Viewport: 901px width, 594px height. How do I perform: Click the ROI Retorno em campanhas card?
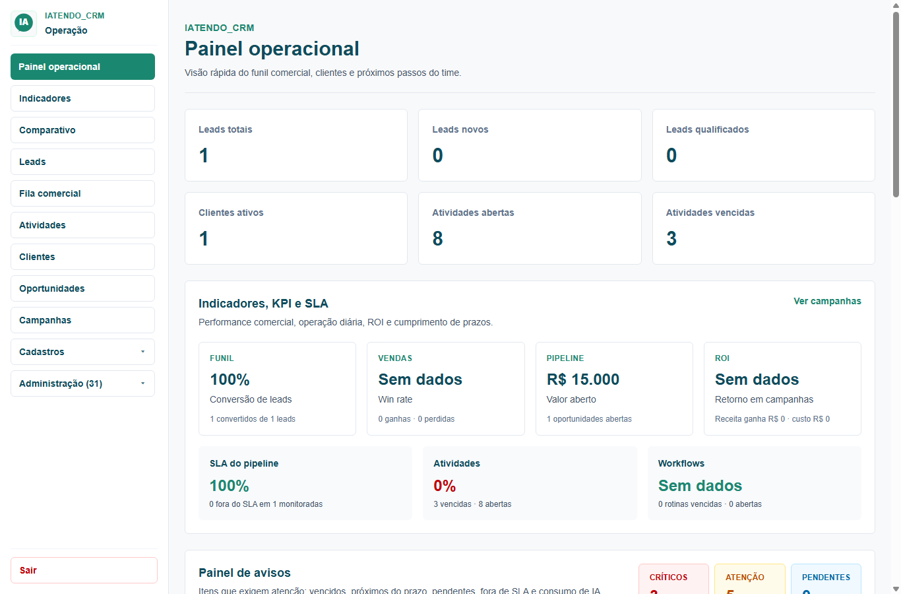pos(782,389)
